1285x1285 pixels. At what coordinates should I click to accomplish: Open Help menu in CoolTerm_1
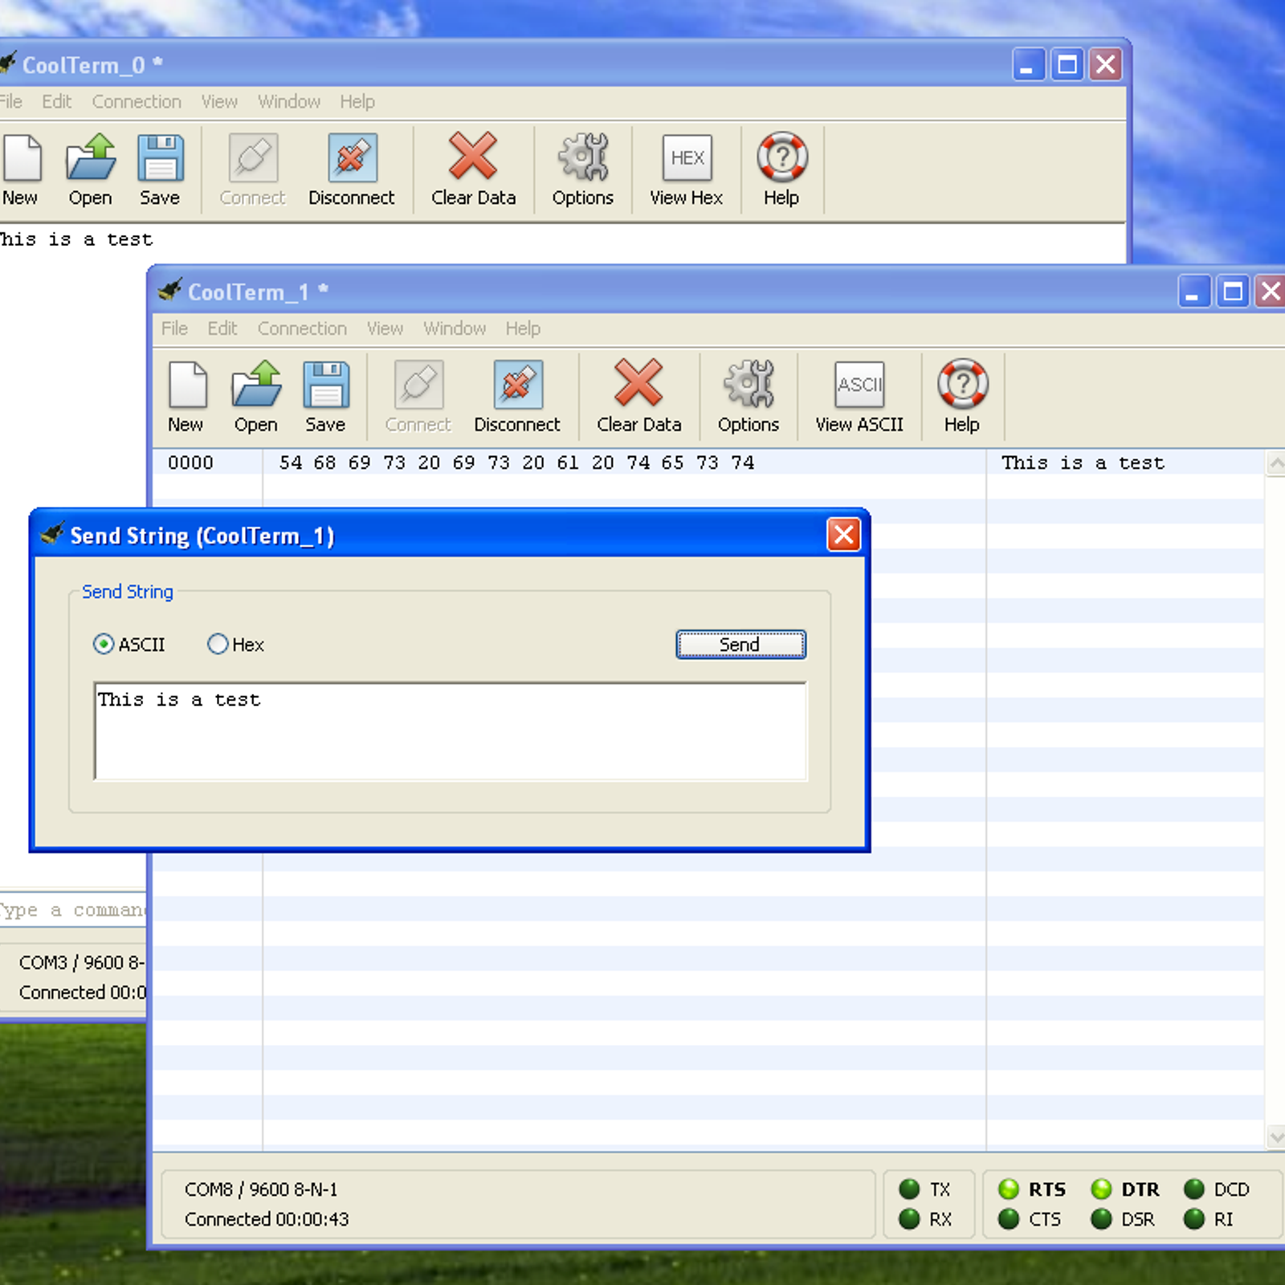[523, 328]
